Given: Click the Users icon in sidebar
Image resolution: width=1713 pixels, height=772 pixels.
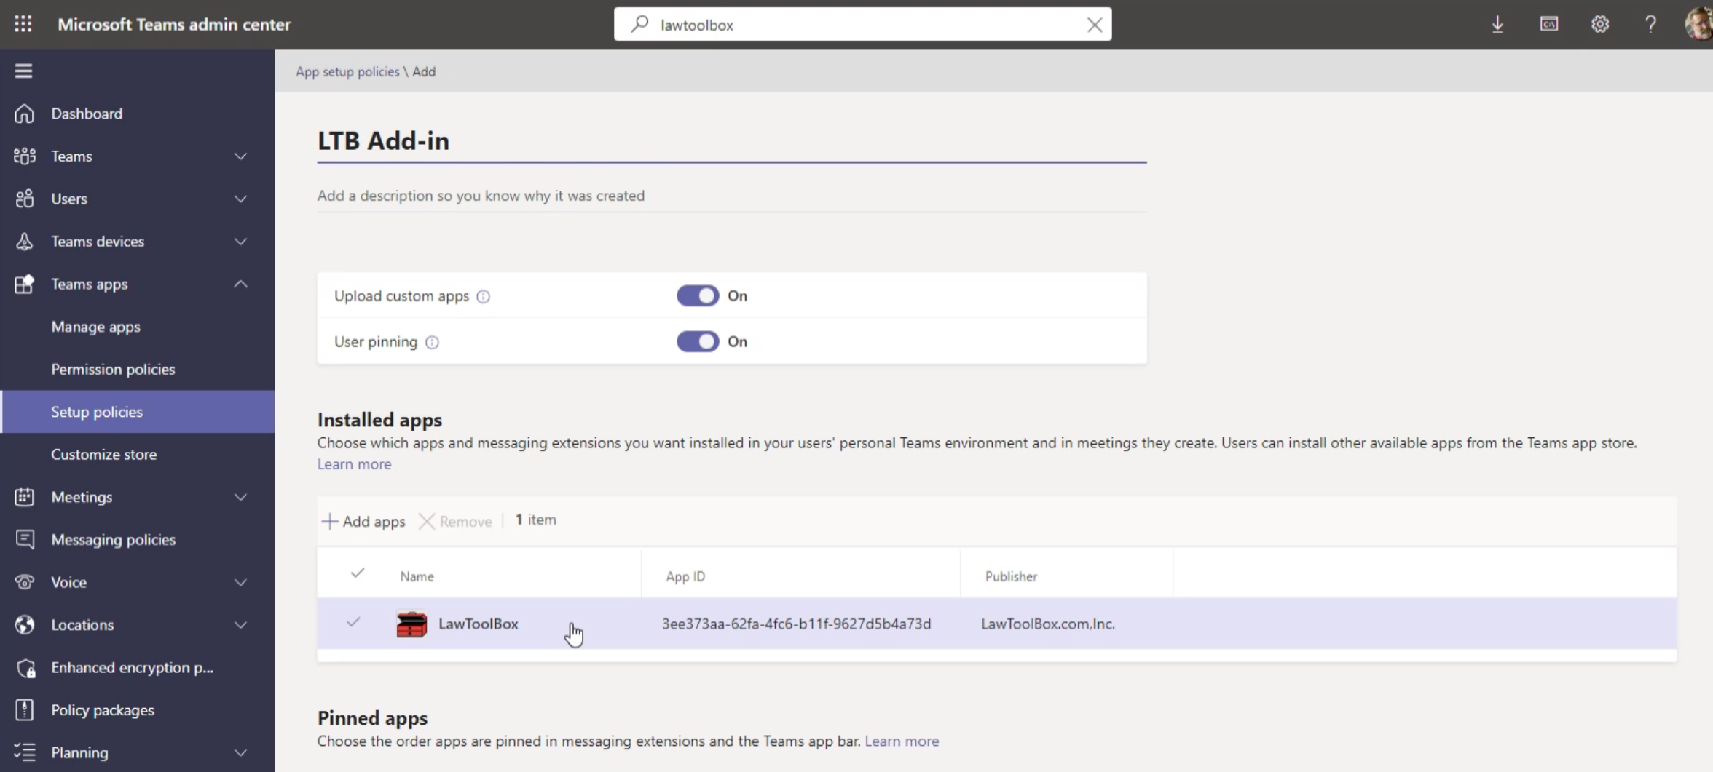Looking at the screenshot, I should [24, 199].
